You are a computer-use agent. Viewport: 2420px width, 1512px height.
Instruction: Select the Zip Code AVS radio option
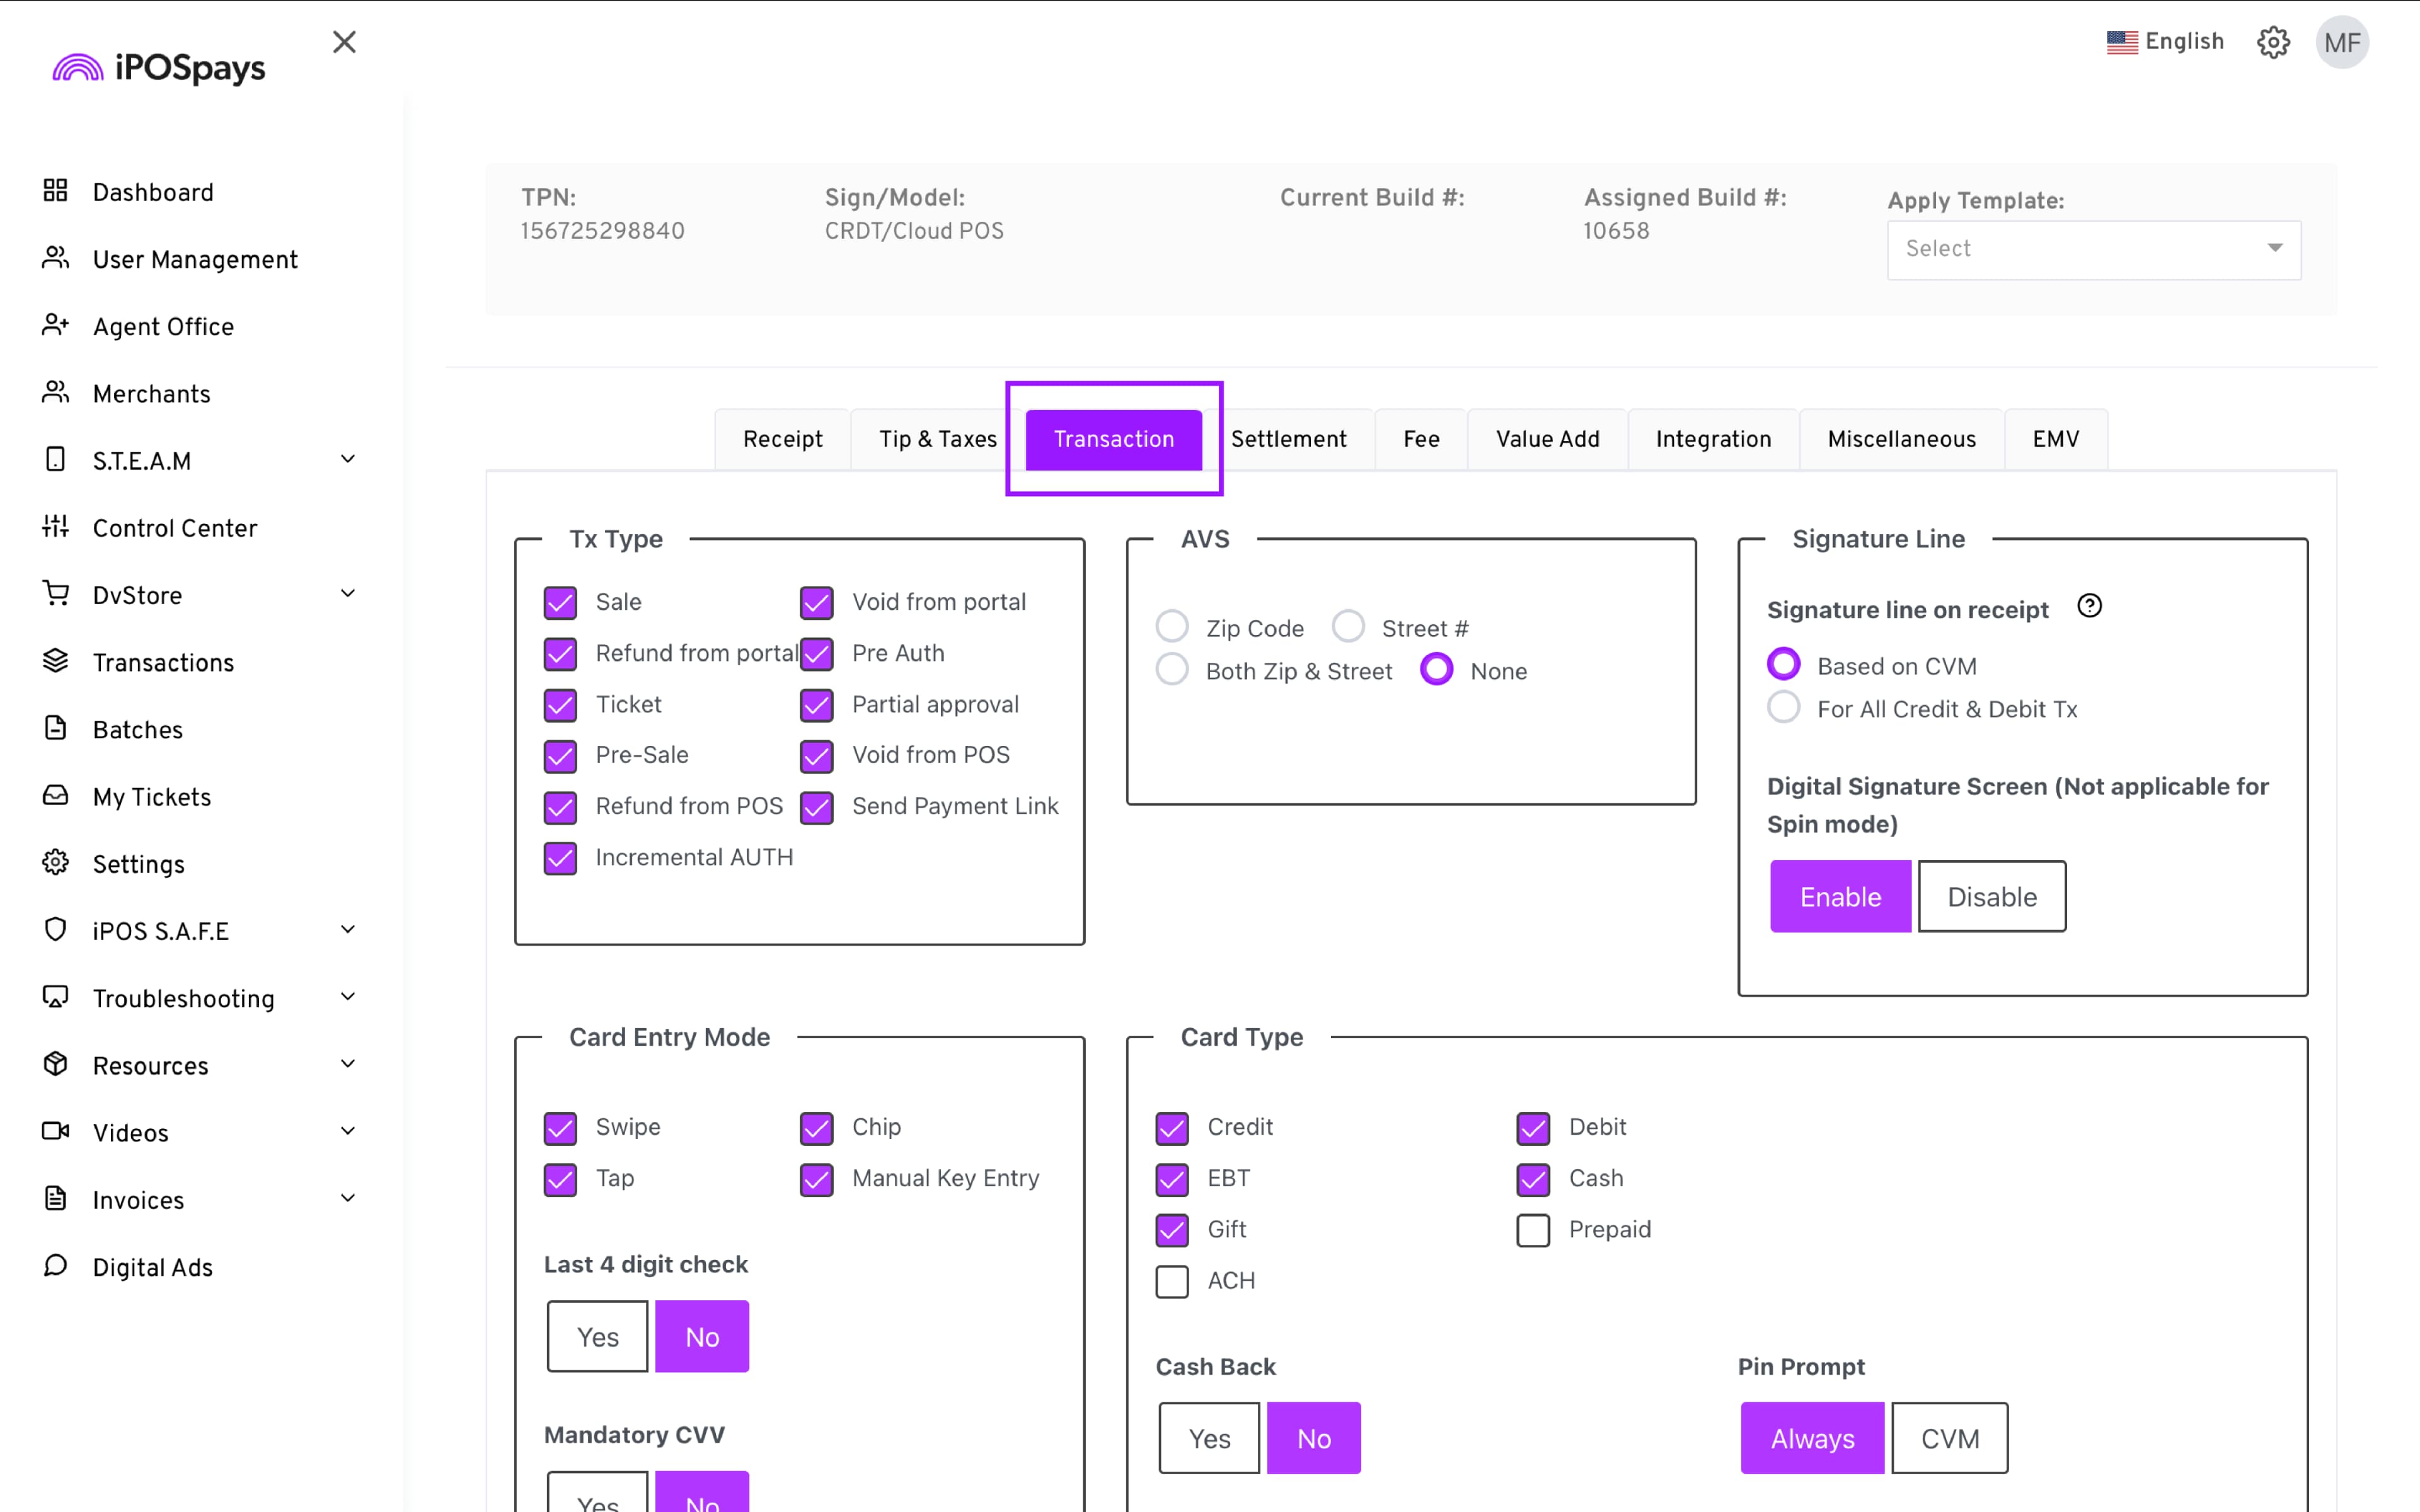(x=1172, y=627)
